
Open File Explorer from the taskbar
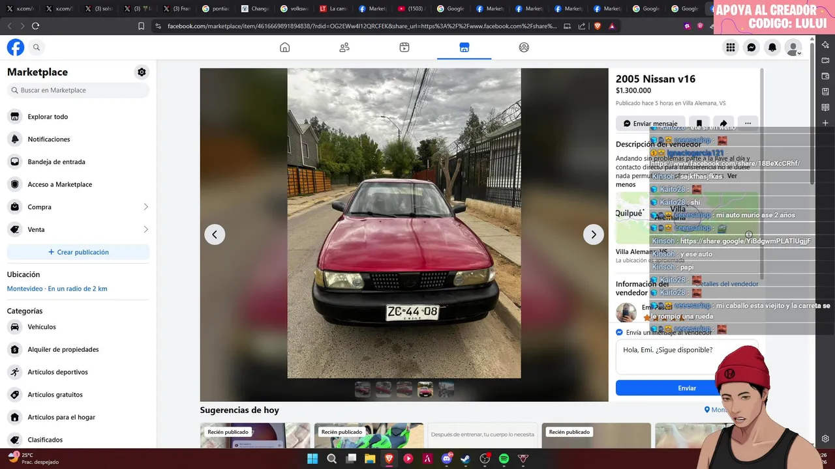[x=370, y=459]
